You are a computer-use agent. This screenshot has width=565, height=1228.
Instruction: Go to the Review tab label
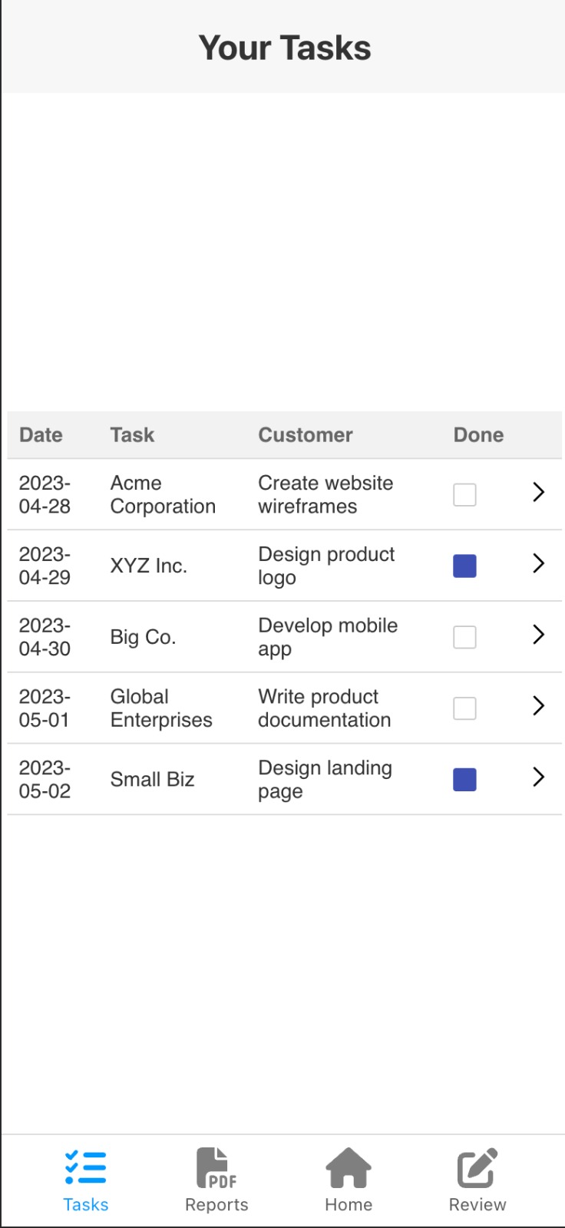(x=477, y=1204)
